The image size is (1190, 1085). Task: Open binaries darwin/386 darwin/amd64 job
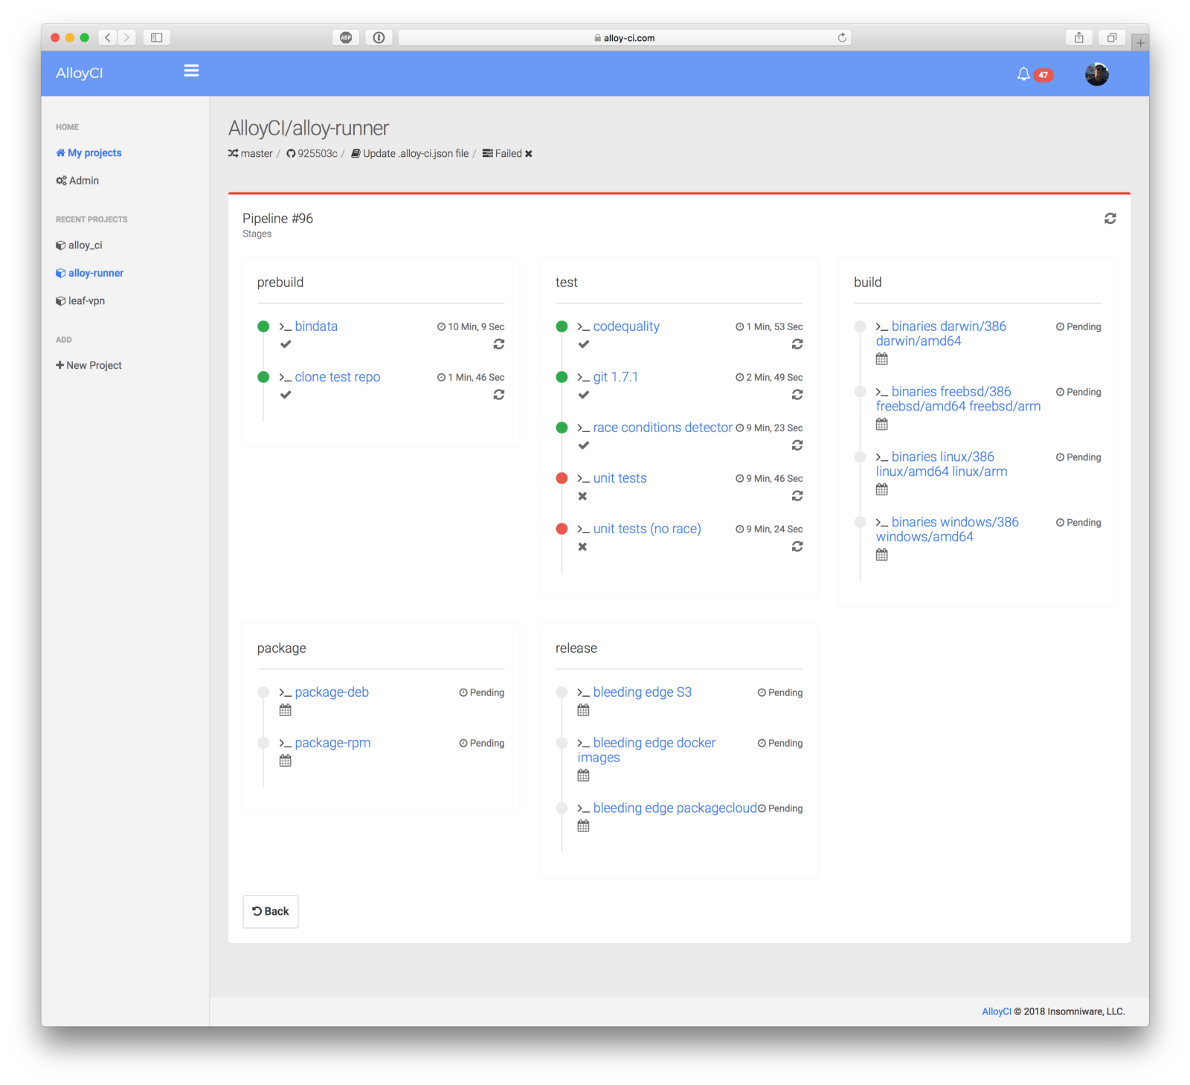pyautogui.click(x=941, y=334)
